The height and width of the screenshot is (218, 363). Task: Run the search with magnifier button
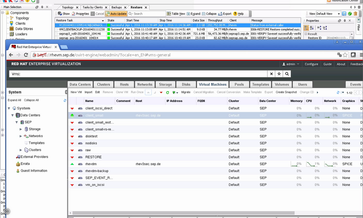click(x=287, y=74)
